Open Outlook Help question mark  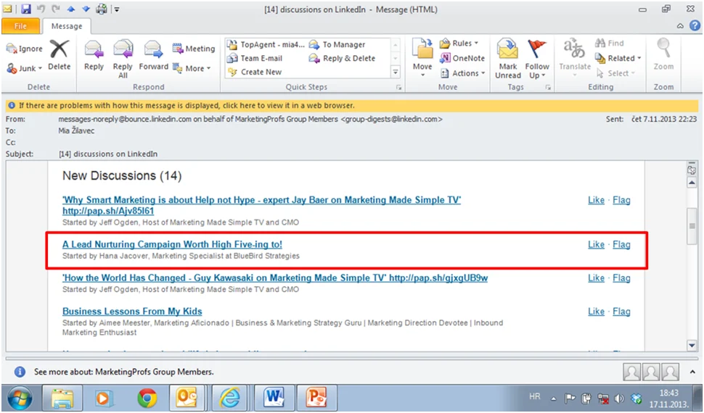[694, 26]
